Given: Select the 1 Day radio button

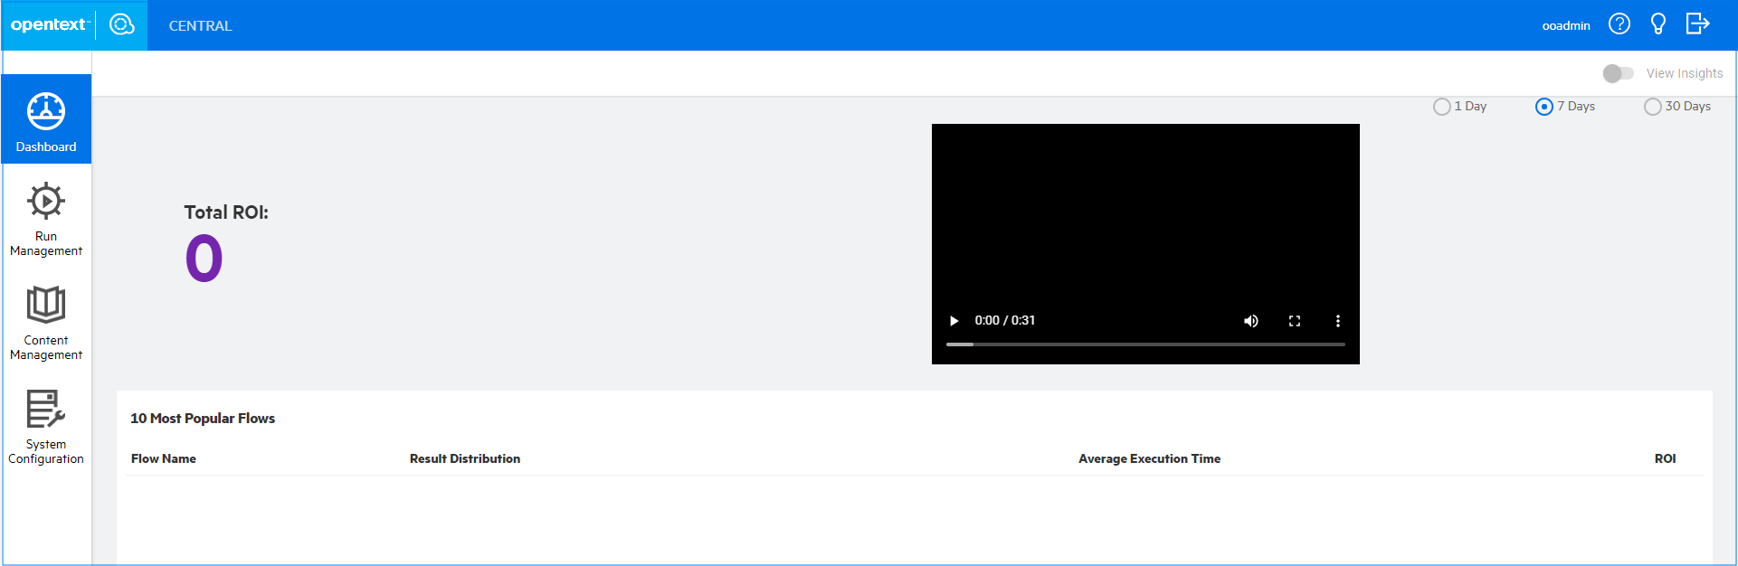Looking at the screenshot, I should tap(1442, 107).
